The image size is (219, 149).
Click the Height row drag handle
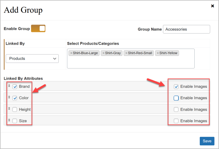coord(9,109)
